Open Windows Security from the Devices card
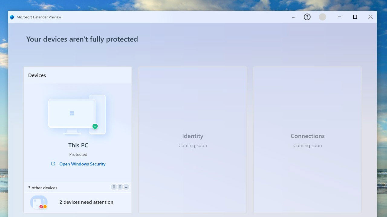 pos(82,164)
